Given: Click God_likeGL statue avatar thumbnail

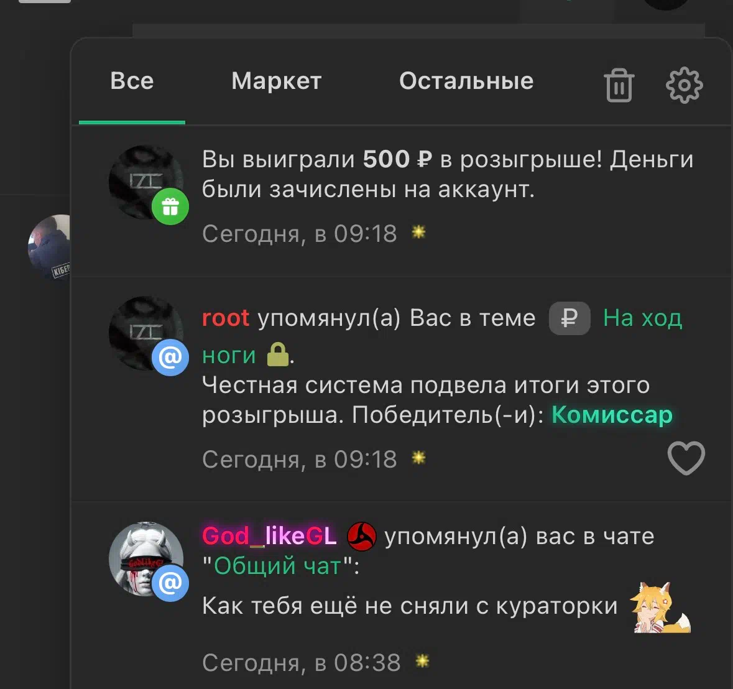Looking at the screenshot, I should (x=146, y=558).
